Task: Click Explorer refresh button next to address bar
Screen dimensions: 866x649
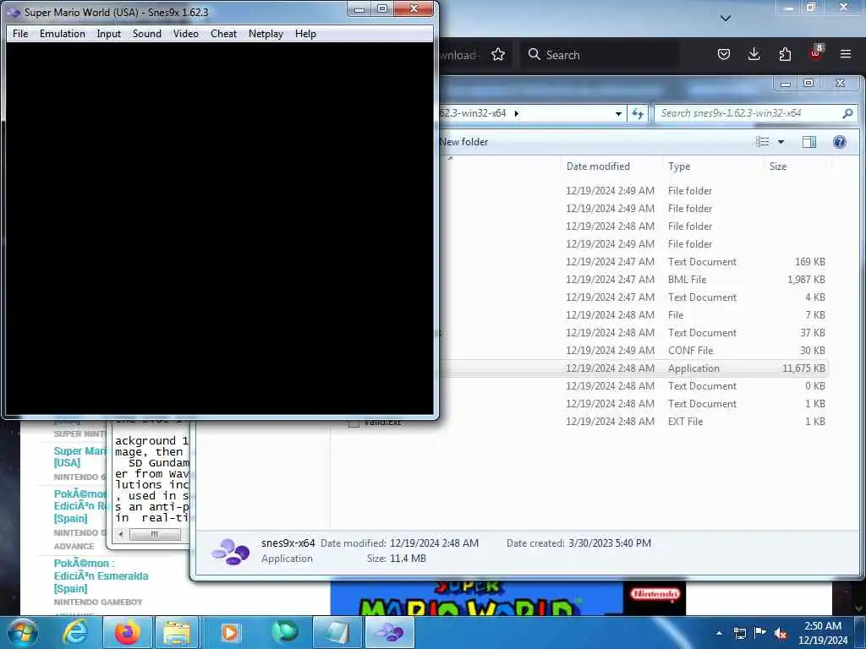Action: [x=638, y=114]
